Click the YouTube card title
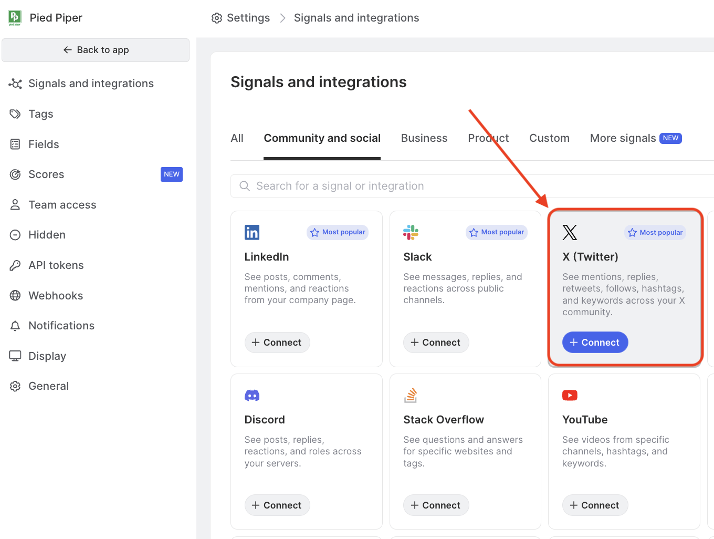Viewport: 714px width, 539px height. click(x=585, y=420)
